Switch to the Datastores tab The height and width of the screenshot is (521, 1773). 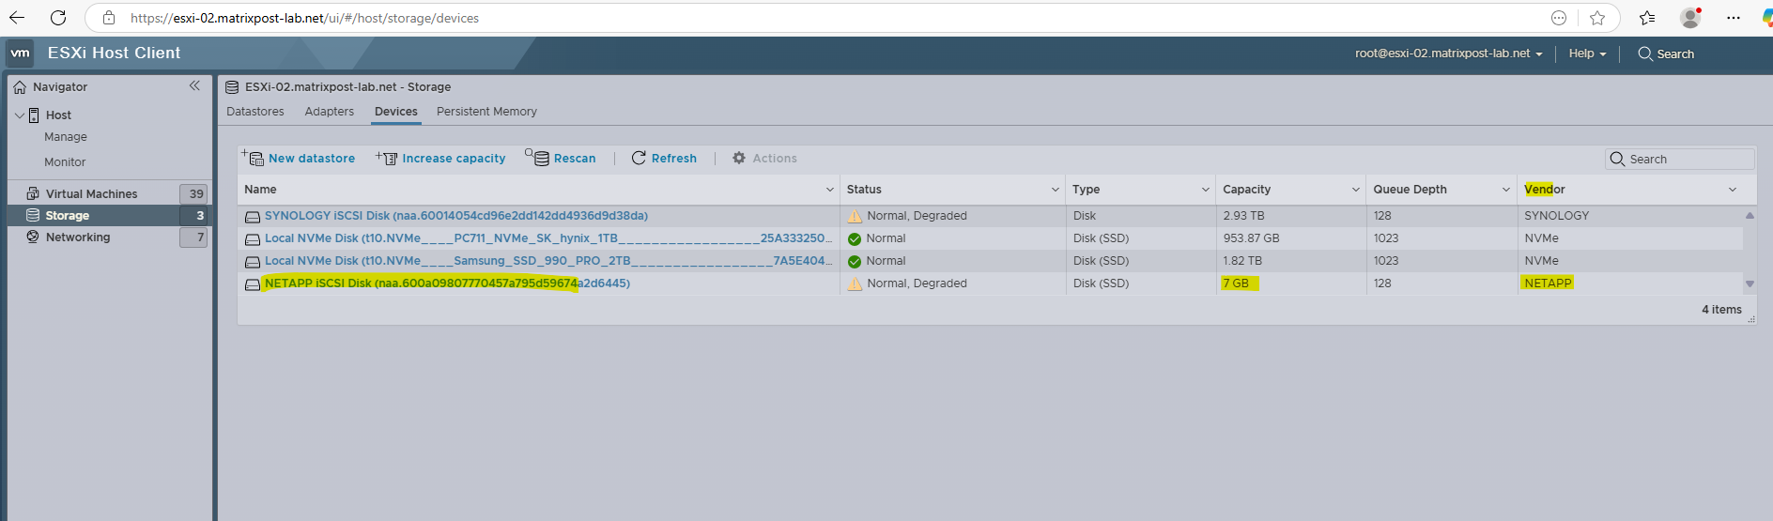click(x=255, y=112)
